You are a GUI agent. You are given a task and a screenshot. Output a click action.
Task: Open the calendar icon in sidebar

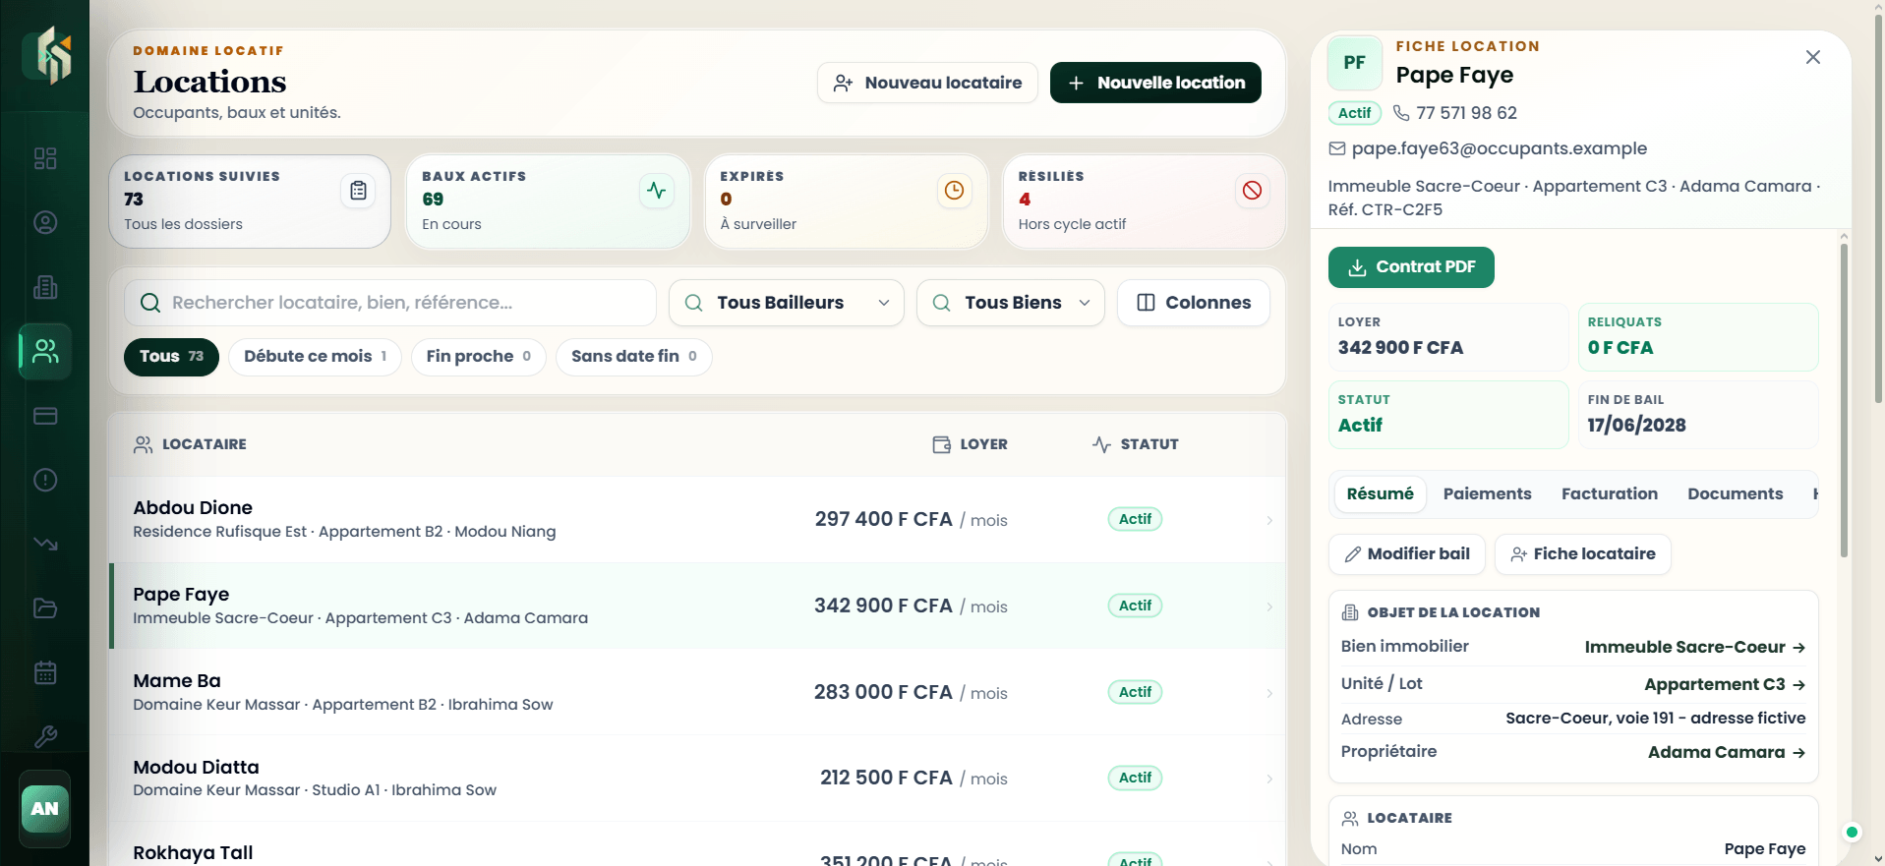pyautogui.click(x=45, y=672)
